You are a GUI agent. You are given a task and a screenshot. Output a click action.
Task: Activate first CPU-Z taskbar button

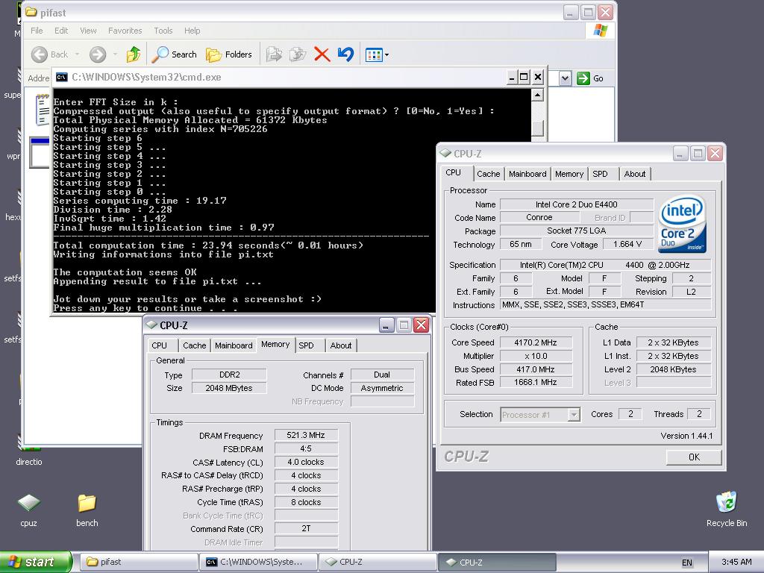pos(378,562)
